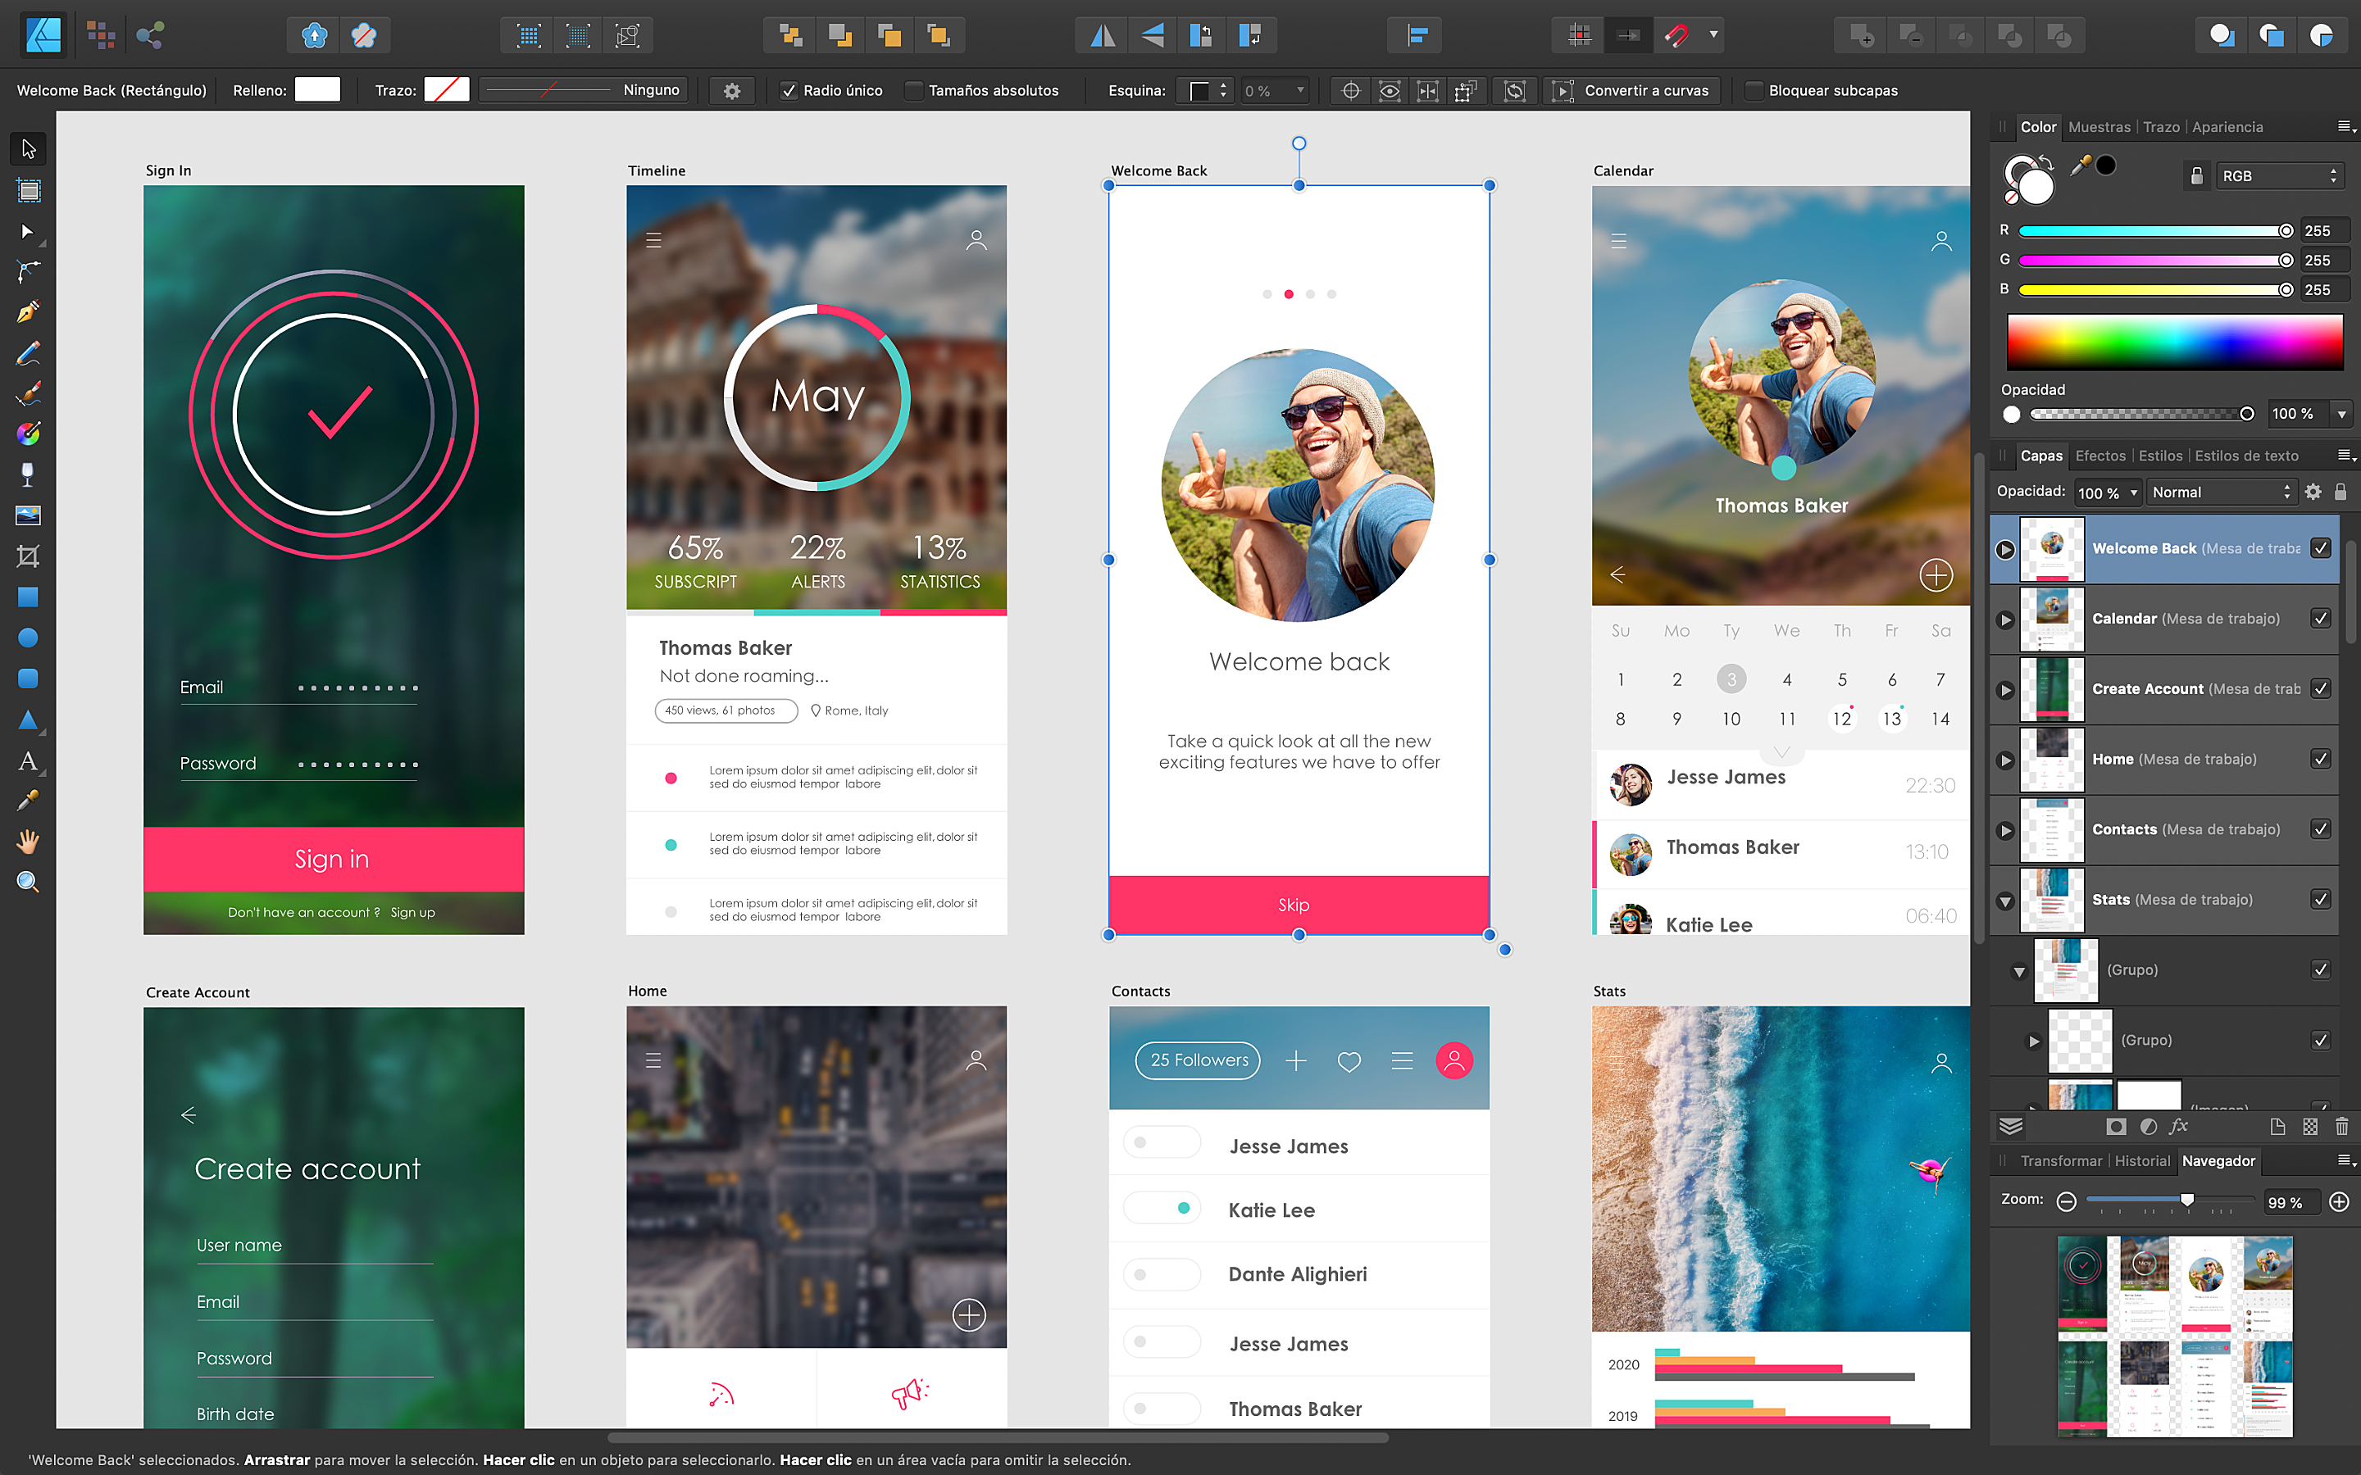Select the Zoom magnifier tool

point(27,883)
